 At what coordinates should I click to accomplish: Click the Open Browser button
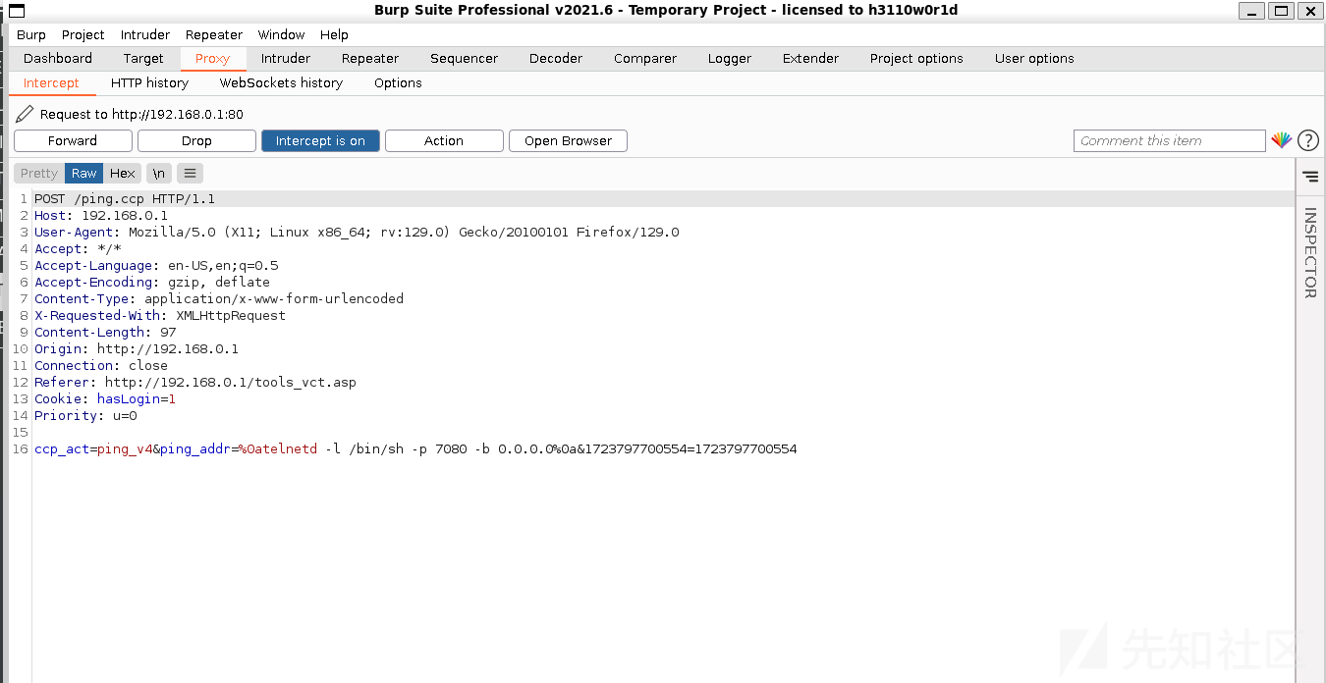(568, 140)
